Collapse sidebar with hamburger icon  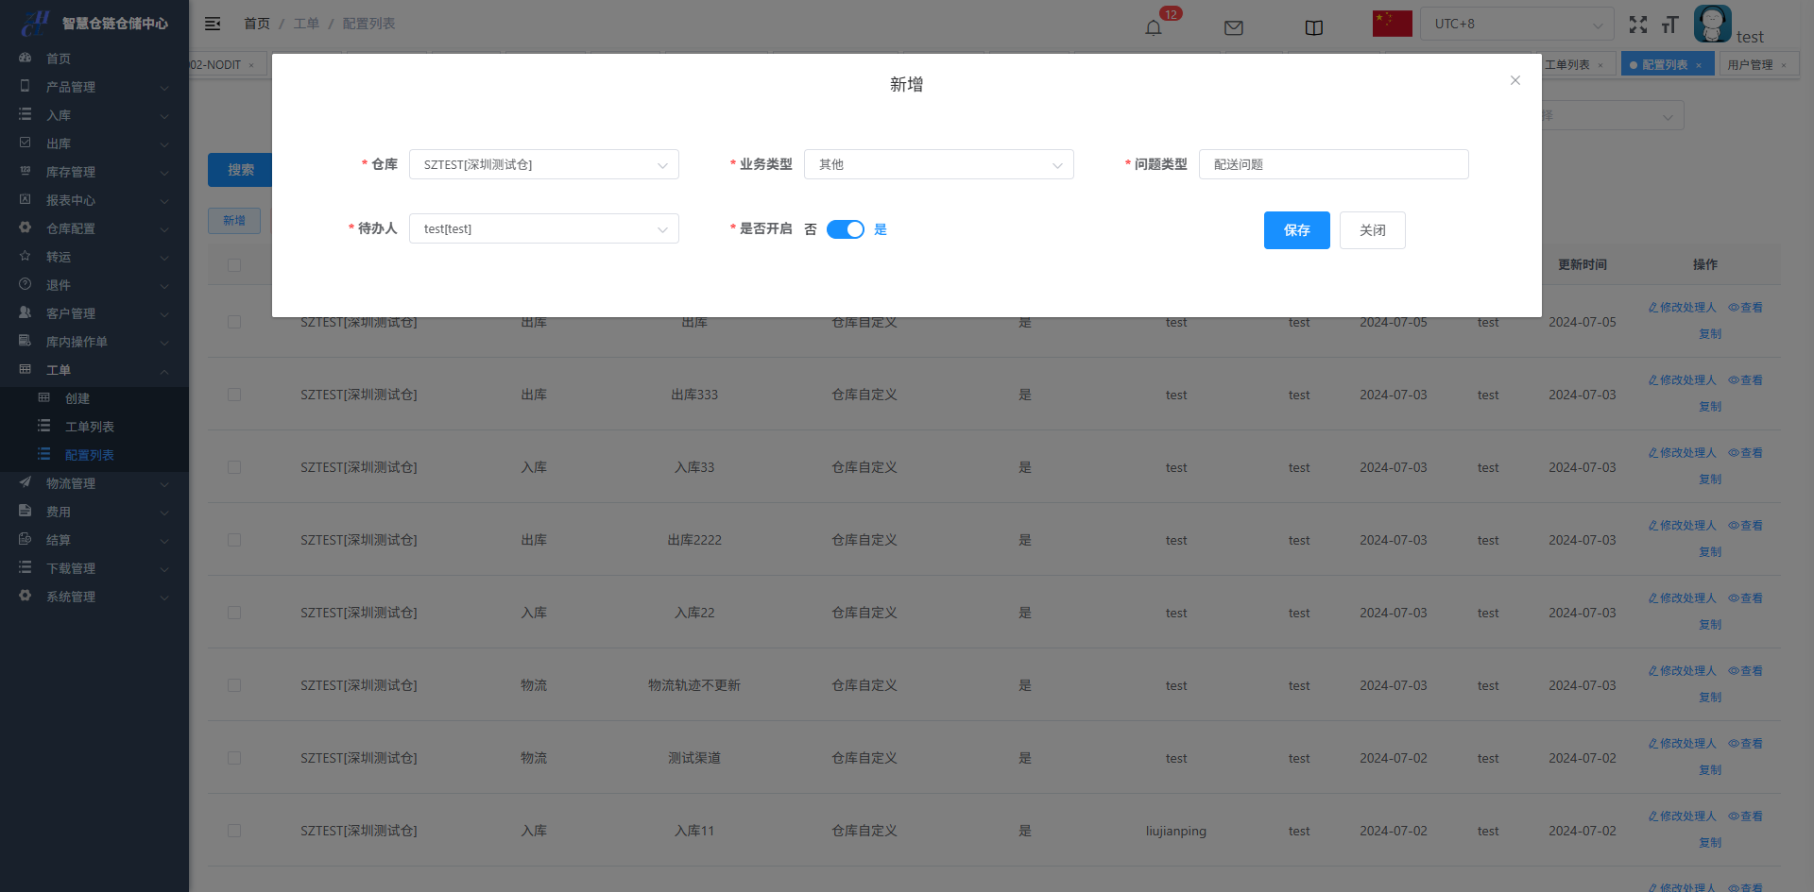pyautogui.click(x=213, y=24)
